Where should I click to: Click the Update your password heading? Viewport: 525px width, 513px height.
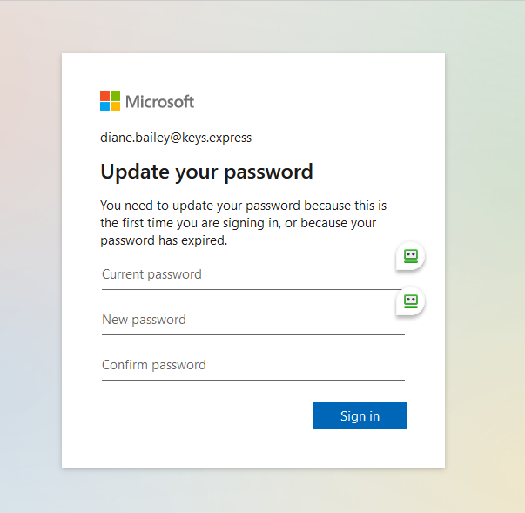[x=206, y=172]
